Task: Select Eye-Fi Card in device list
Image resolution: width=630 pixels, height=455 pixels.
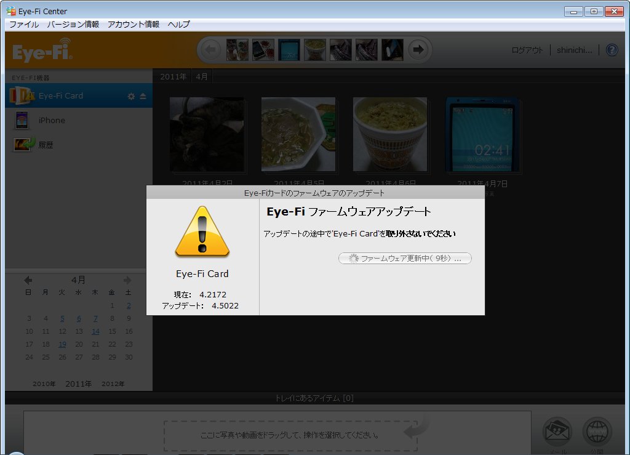Action: coord(79,95)
